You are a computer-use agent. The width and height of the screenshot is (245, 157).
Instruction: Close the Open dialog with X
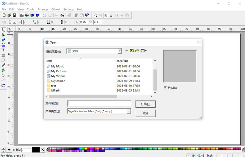(x=198, y=42)
